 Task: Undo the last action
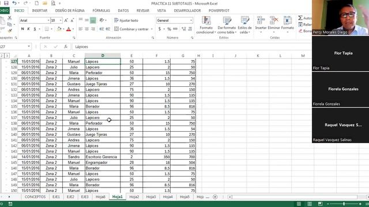14,3
